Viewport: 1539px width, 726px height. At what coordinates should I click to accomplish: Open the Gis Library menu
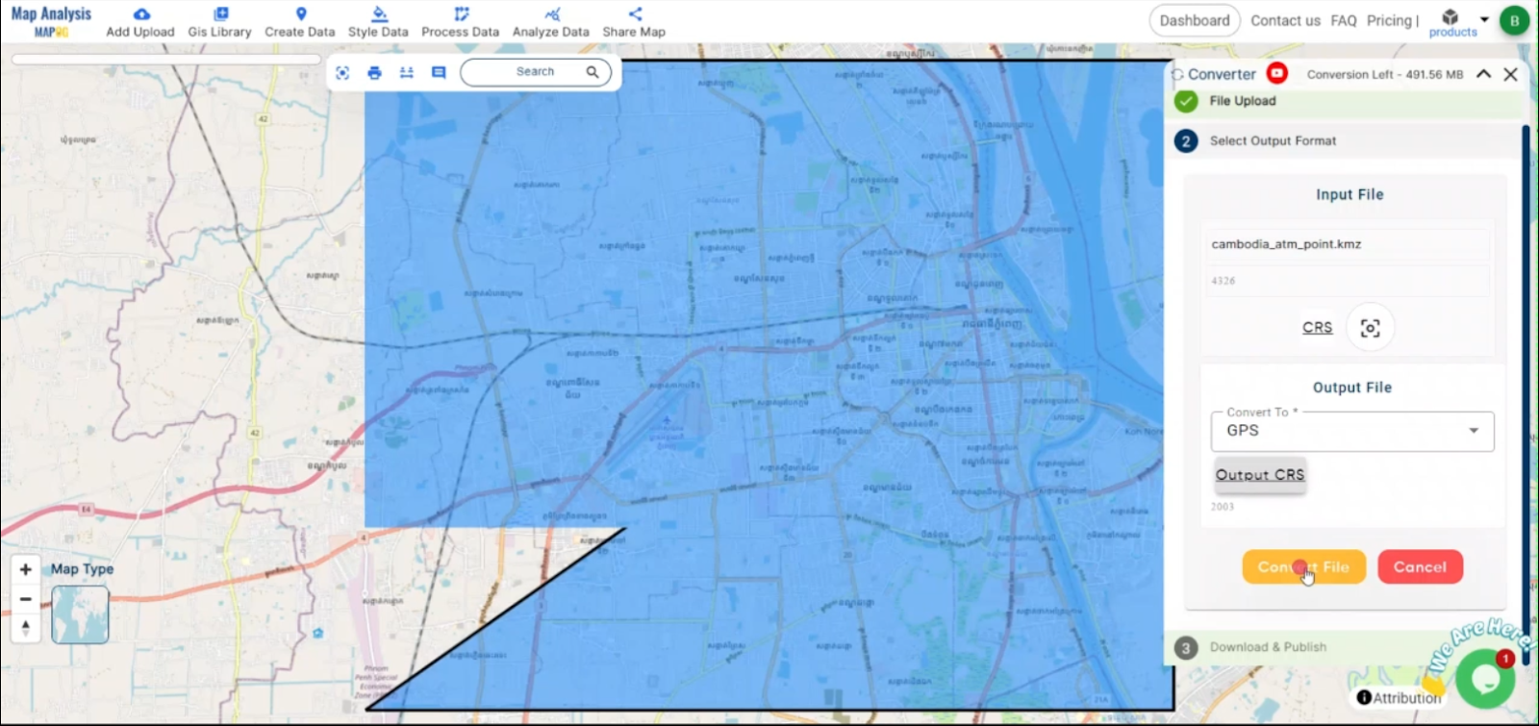(219, 22)
